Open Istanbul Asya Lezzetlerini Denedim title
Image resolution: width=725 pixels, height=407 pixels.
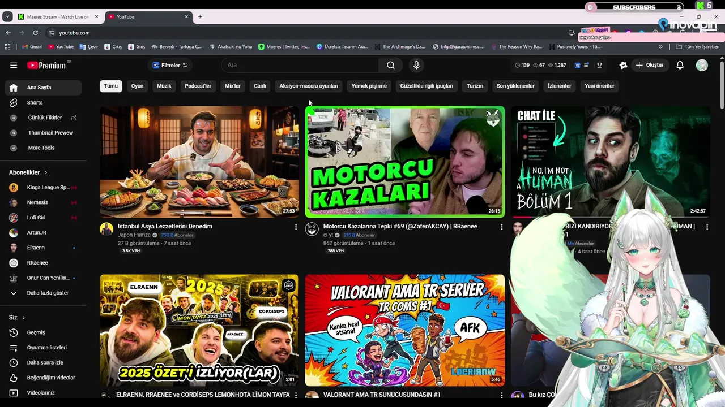tap(165, 226)
